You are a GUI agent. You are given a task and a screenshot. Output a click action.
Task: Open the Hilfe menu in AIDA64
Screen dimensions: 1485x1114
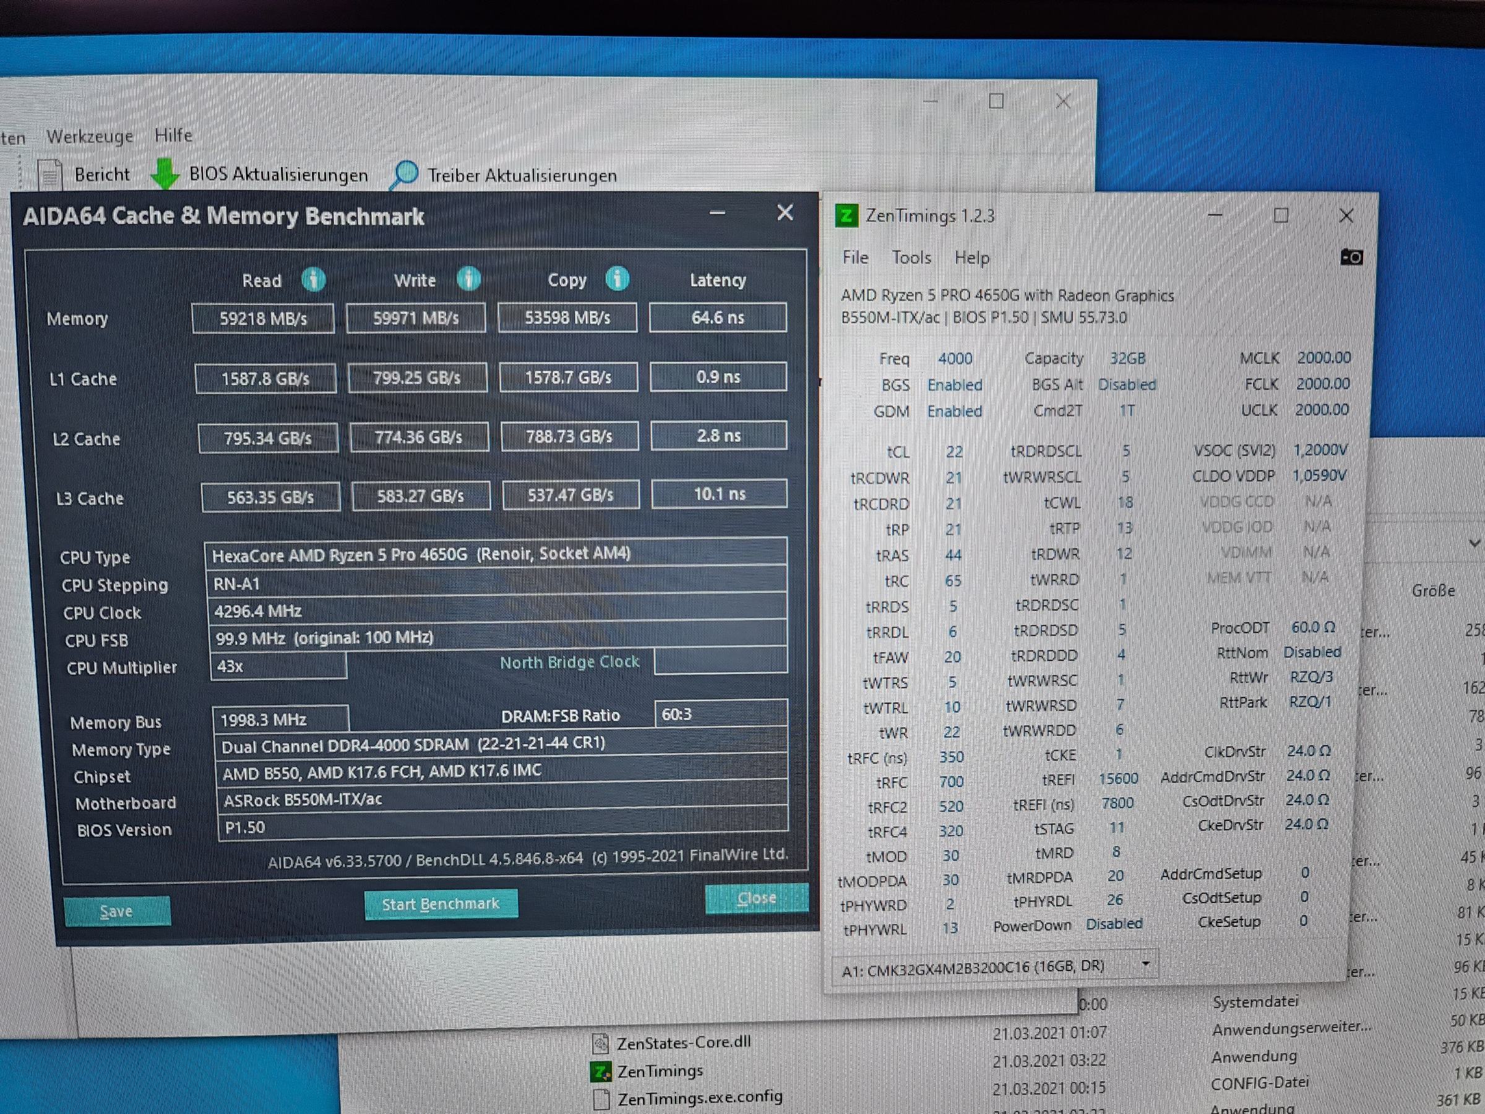[x=173, y=135]
